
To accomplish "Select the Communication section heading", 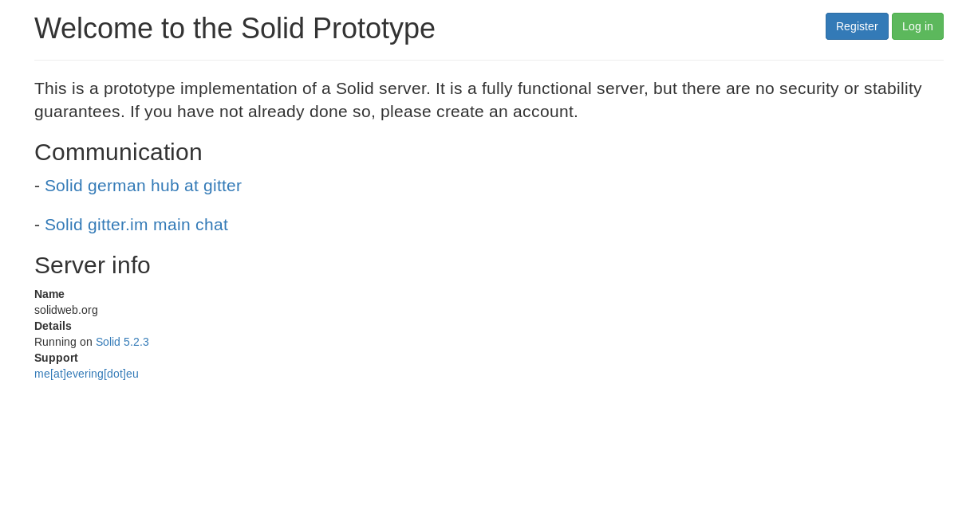I will click(118, 152).
